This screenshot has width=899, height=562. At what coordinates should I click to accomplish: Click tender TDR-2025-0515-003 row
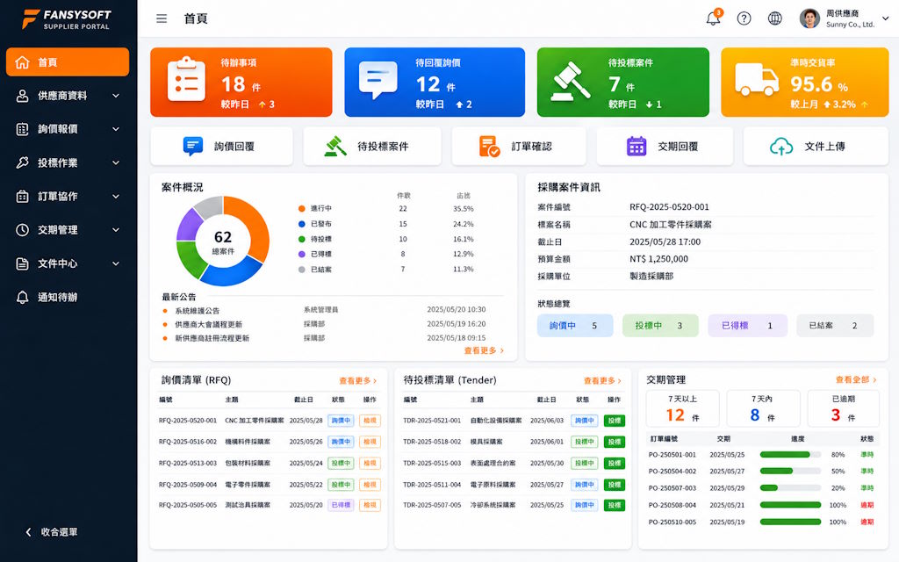point(513,464)
